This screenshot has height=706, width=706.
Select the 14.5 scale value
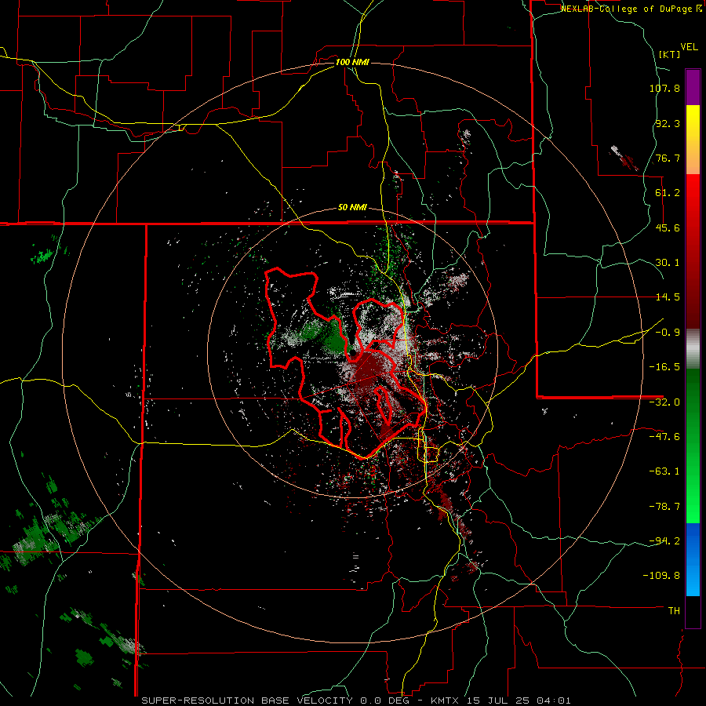(x=668, y=297)
